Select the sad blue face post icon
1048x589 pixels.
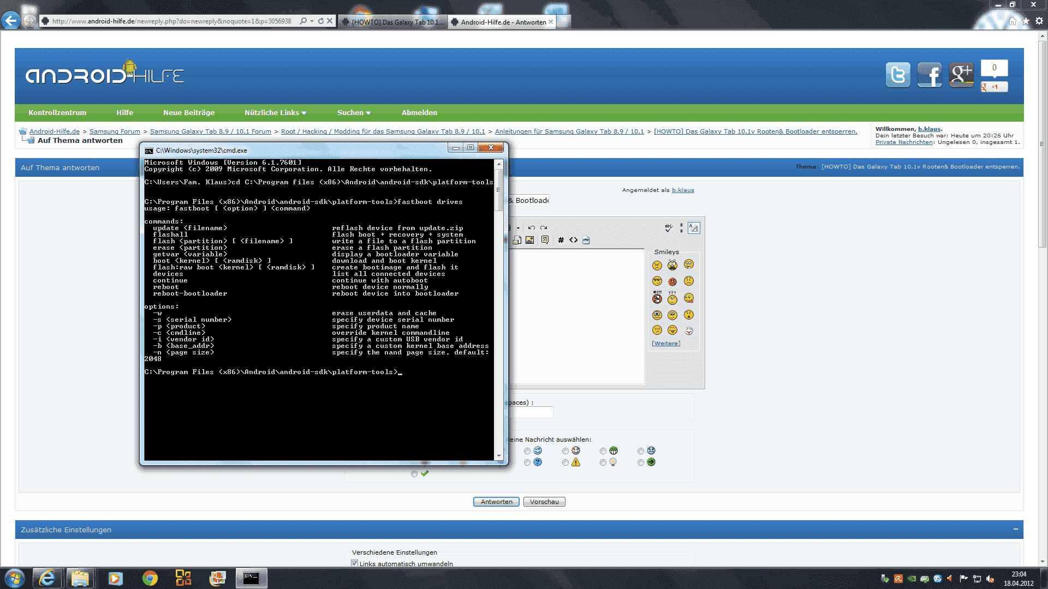pos(641,451)
